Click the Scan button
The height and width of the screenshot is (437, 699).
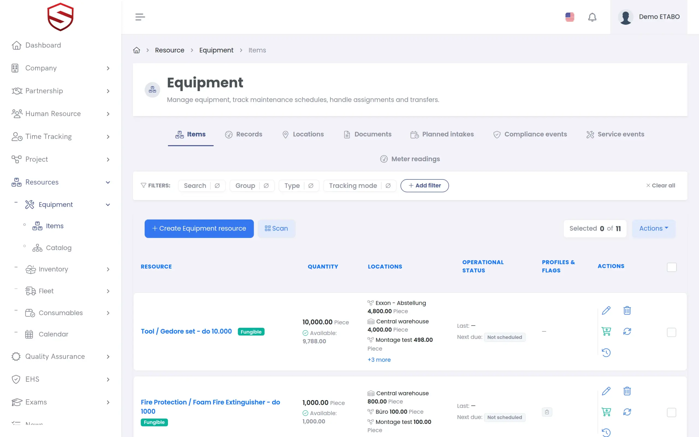(276, 229)
